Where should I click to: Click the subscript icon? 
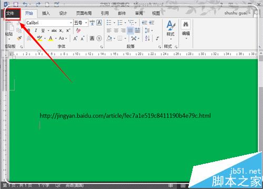coord(61,30)
